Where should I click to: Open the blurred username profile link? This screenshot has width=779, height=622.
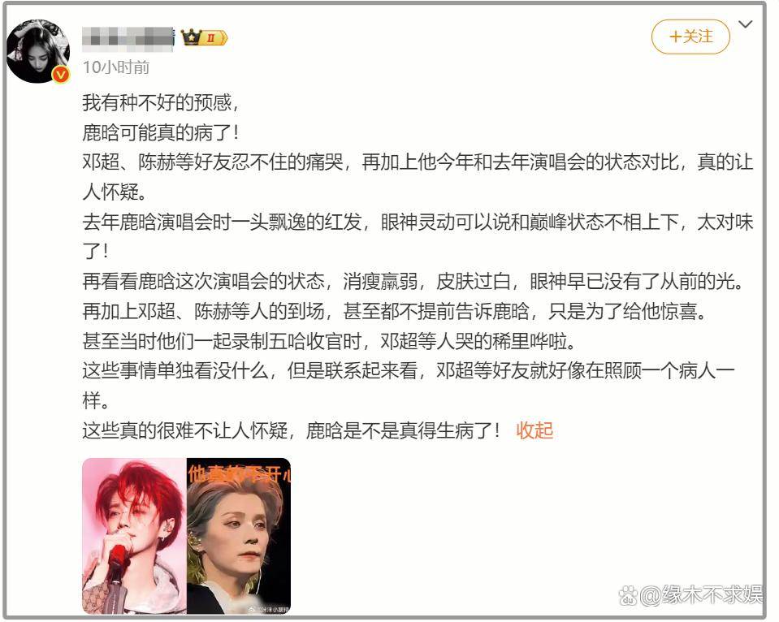click(x=128, y=39)
